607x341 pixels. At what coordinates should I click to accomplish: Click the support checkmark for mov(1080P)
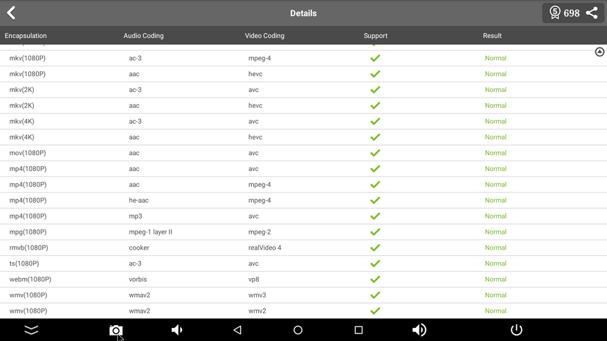coord(375,153)
